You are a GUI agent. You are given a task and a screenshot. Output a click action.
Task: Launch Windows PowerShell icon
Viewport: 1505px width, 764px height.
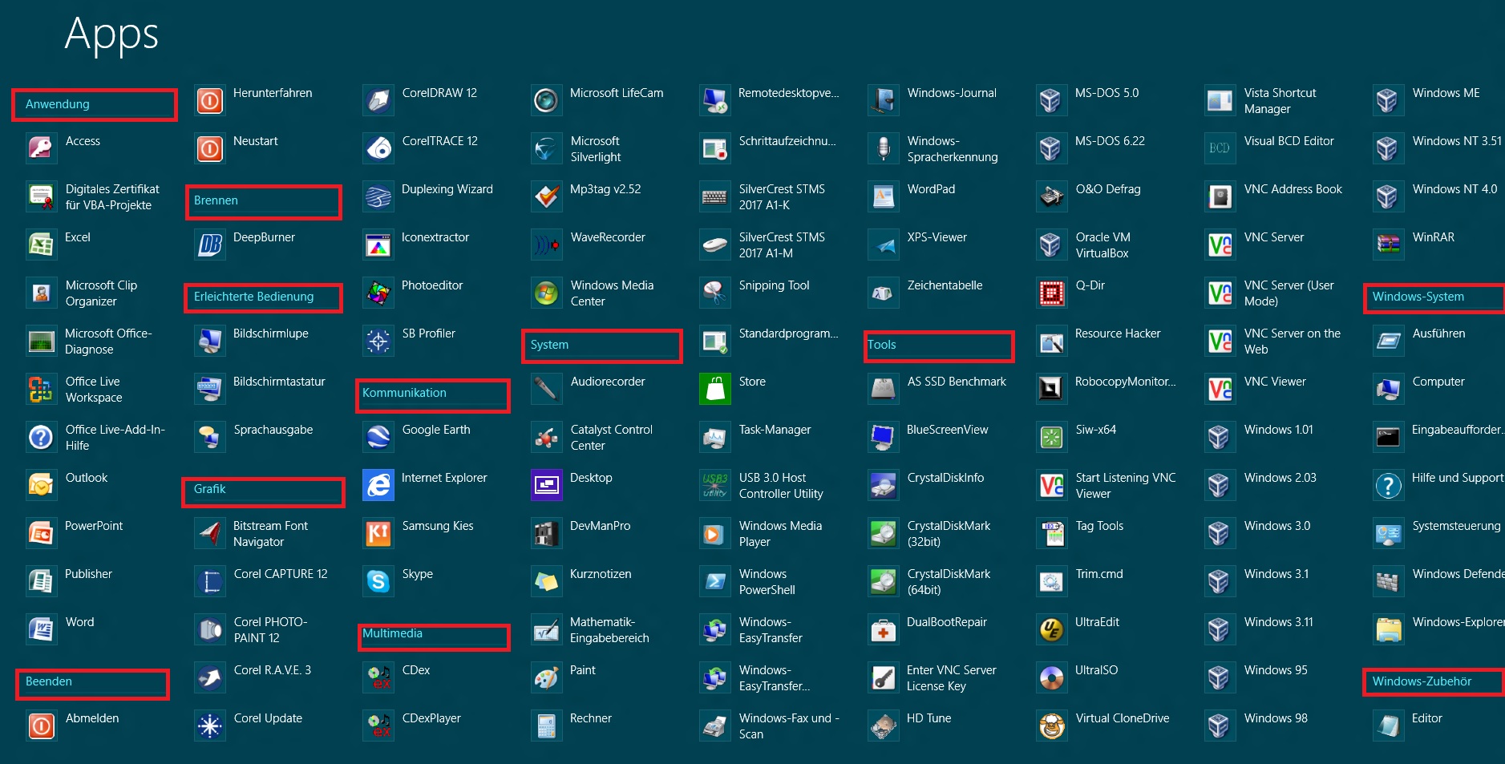[x=714, y=581]
